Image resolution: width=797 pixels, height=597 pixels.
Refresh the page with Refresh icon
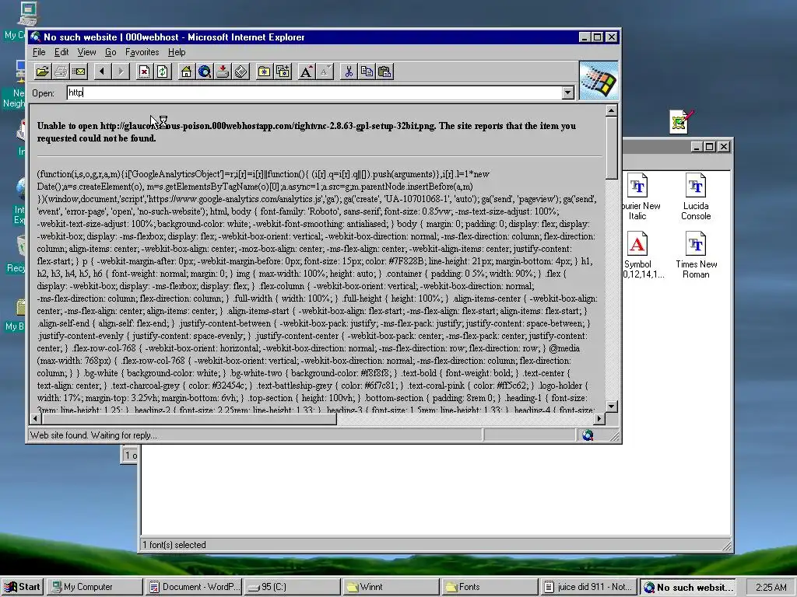pos(163,72)
